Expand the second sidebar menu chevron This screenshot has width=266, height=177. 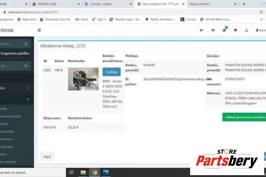(x=28, y=99)
